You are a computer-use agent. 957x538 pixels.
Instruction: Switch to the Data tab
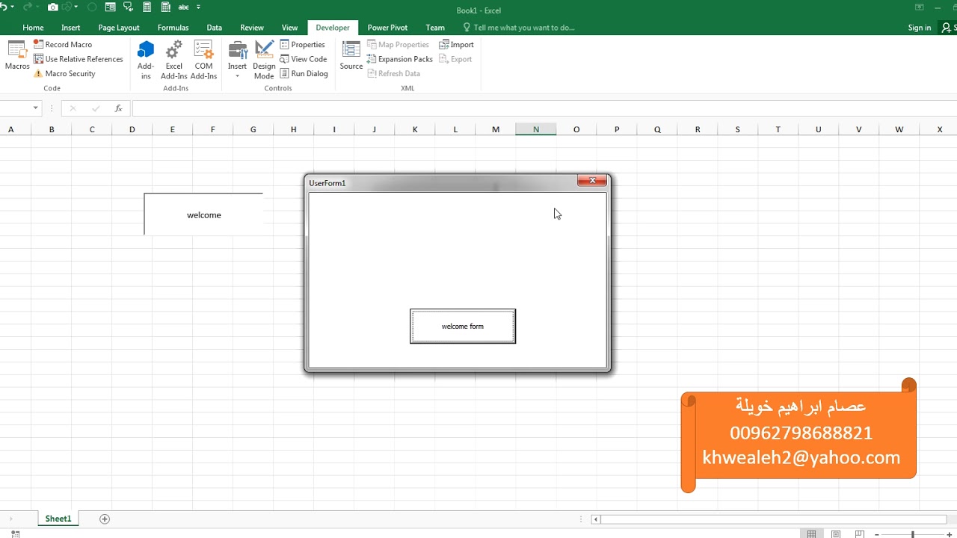tap(215, 28)
